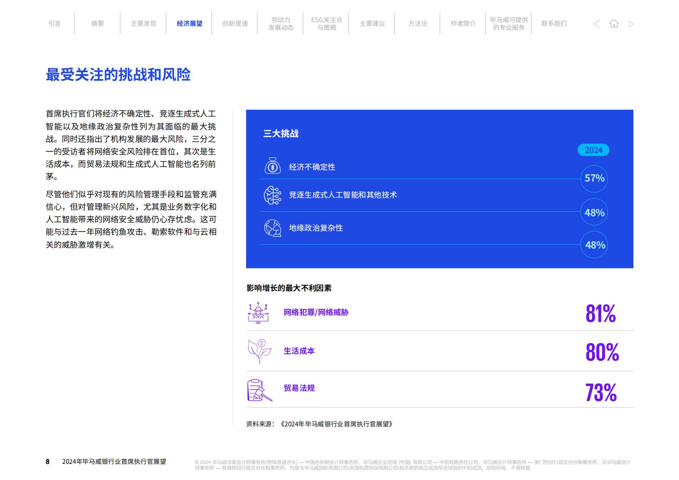
Task: Open the 摘要 tab
Action: click(x=97, y=23)
